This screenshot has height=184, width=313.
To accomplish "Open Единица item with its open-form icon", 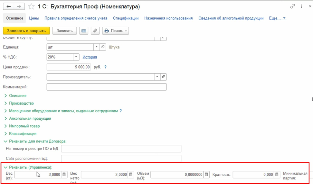I will [103, 47].
